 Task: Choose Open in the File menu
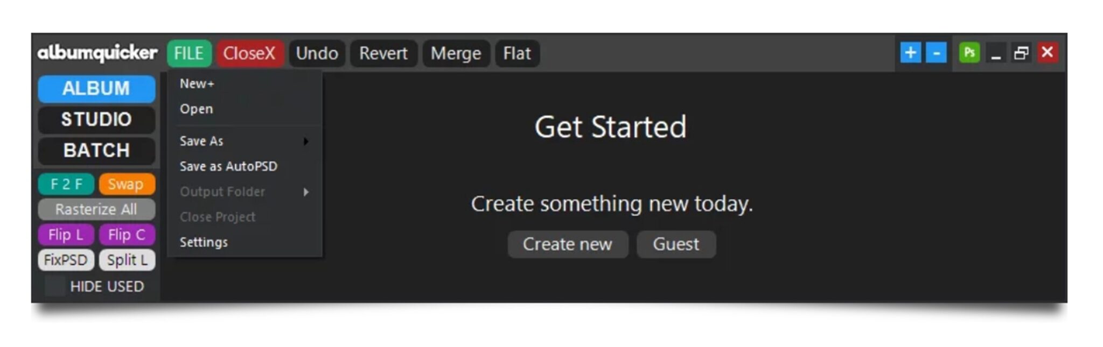tap(197, 109)
